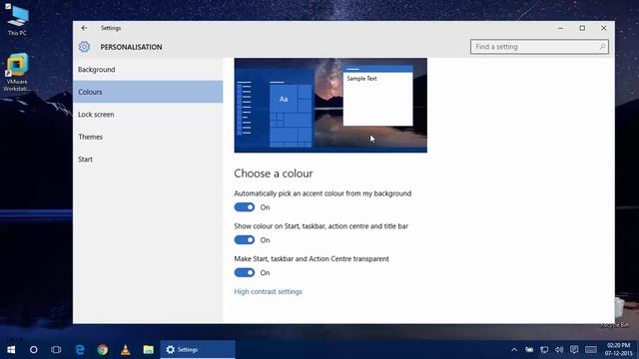The width and height of the screenshot is (639, 359).
Task: Open the volume control tray icon
Action: (559, 350)
